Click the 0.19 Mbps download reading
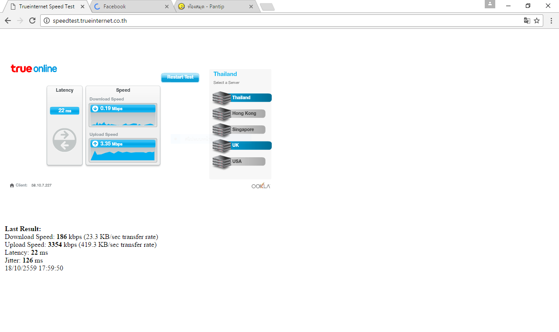The width and height of the screenshot is (559, 332). tap(111, 109)
